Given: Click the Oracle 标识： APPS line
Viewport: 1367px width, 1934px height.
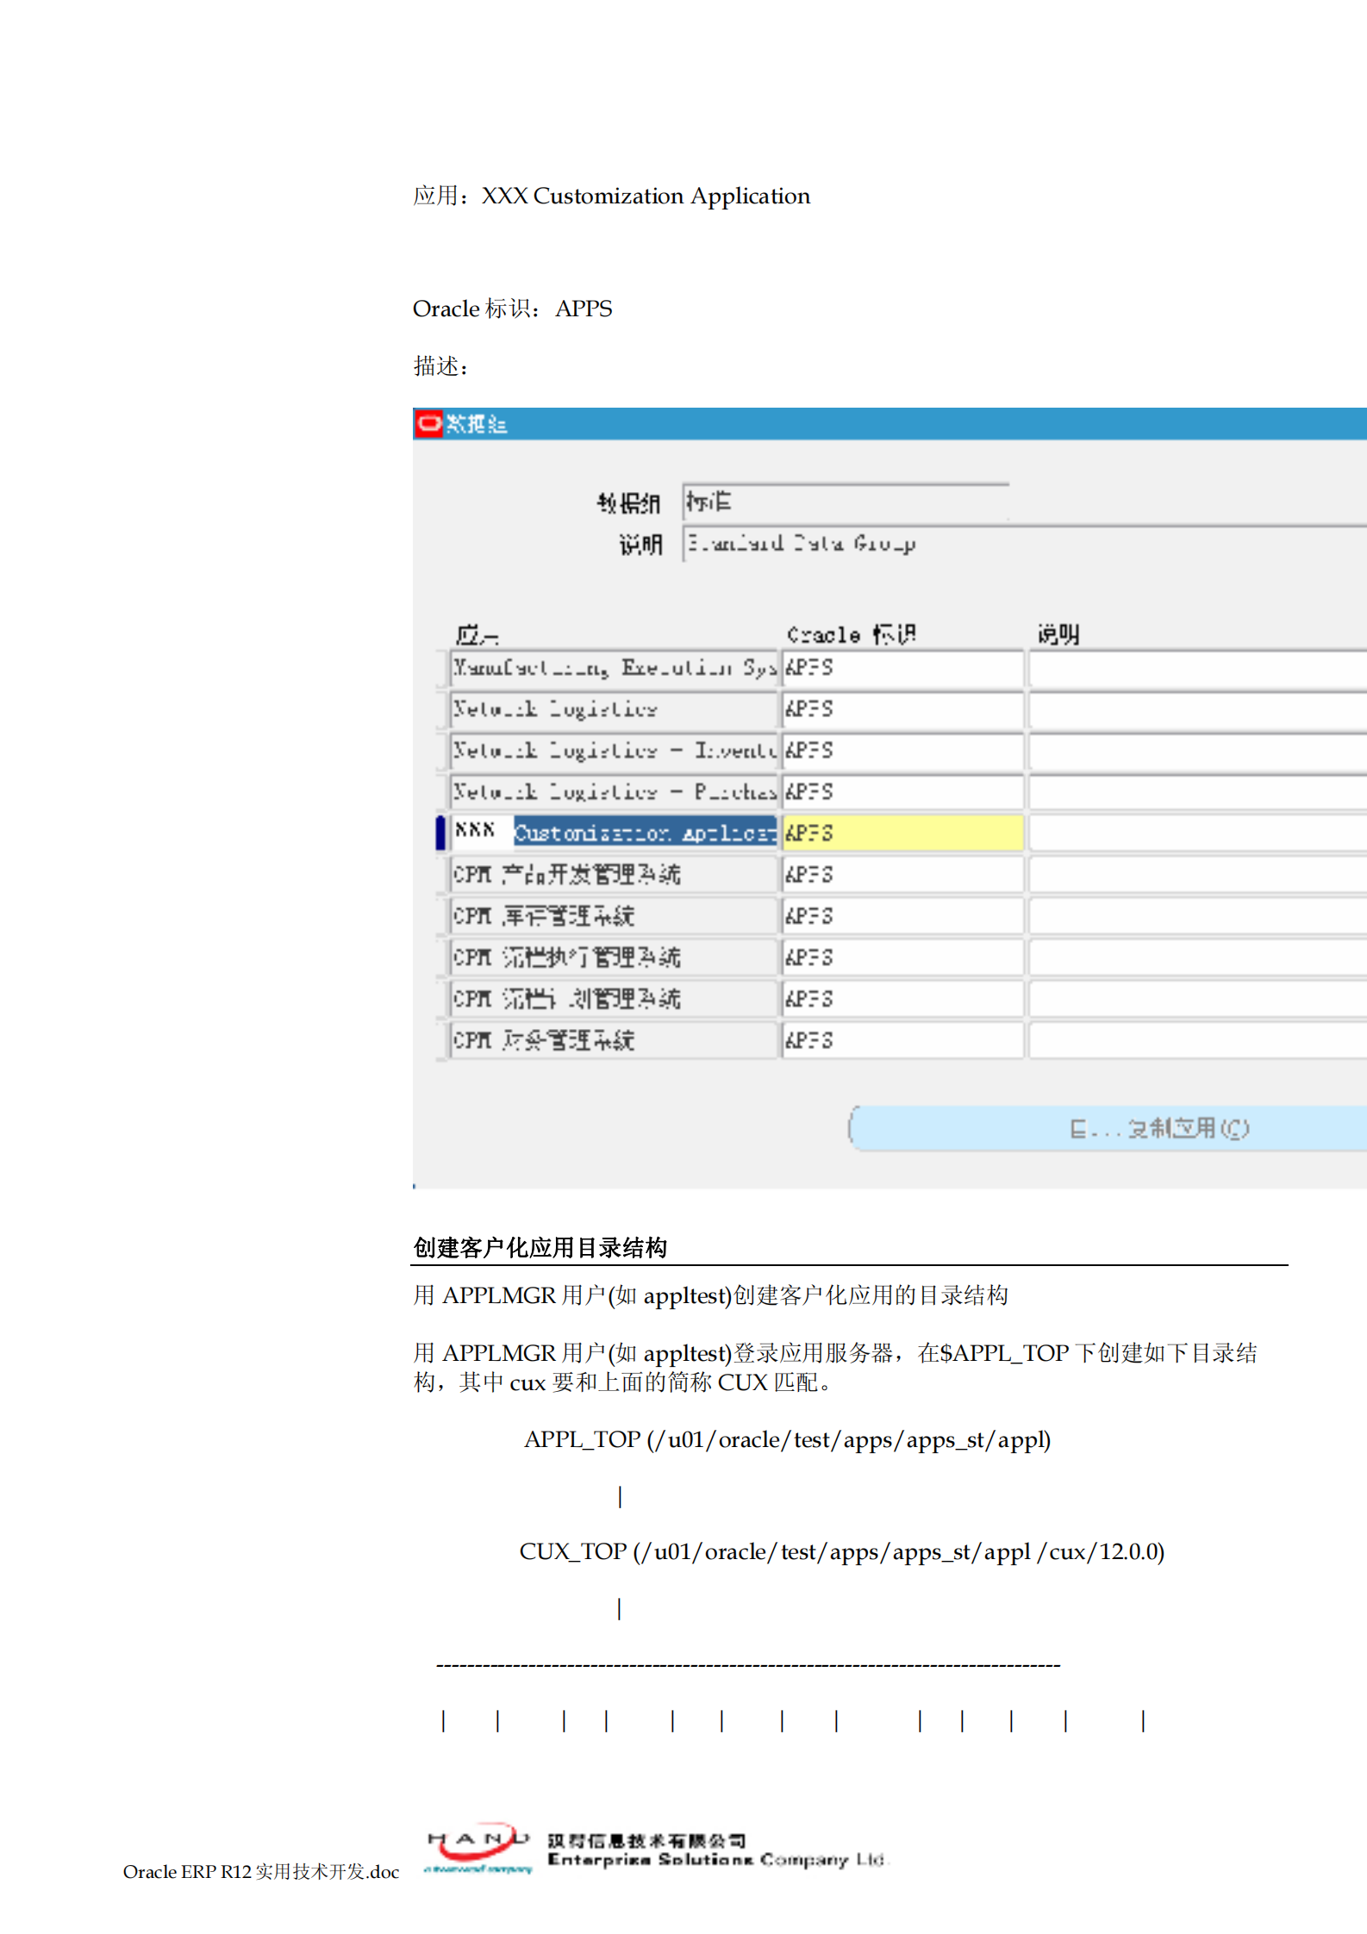Looking at the screenshot, I should tap(512, 309).
